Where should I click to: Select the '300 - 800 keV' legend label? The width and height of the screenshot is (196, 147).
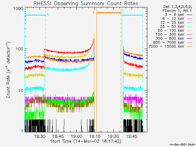(170, 39)
